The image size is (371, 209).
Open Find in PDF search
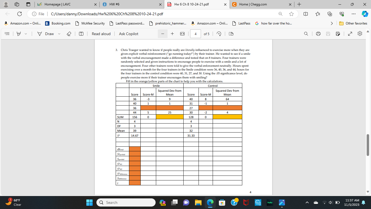coord(306,34)
